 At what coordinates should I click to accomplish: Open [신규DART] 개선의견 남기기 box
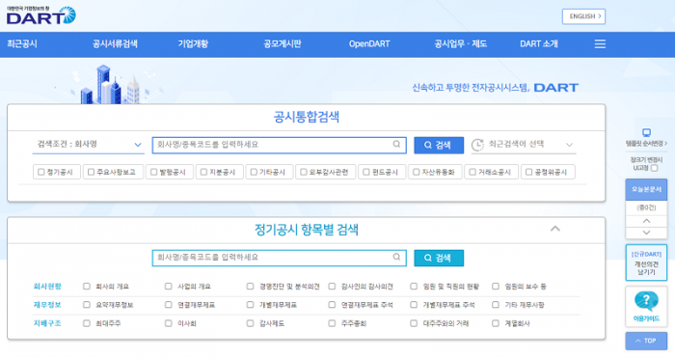pyautogui.click(x=646, y=262)
